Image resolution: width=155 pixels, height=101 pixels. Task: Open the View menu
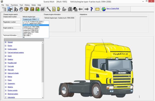[x=7, y=5]
